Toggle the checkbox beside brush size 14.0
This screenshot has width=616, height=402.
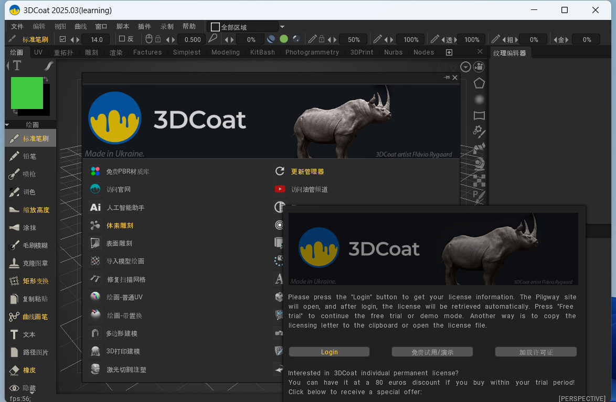pyautogui.click(x=62, y=39)
